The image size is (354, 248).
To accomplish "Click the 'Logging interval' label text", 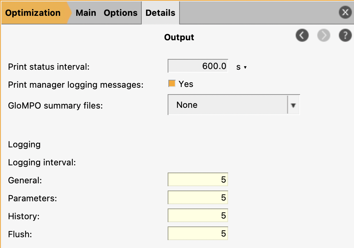I will click(42, 162).
